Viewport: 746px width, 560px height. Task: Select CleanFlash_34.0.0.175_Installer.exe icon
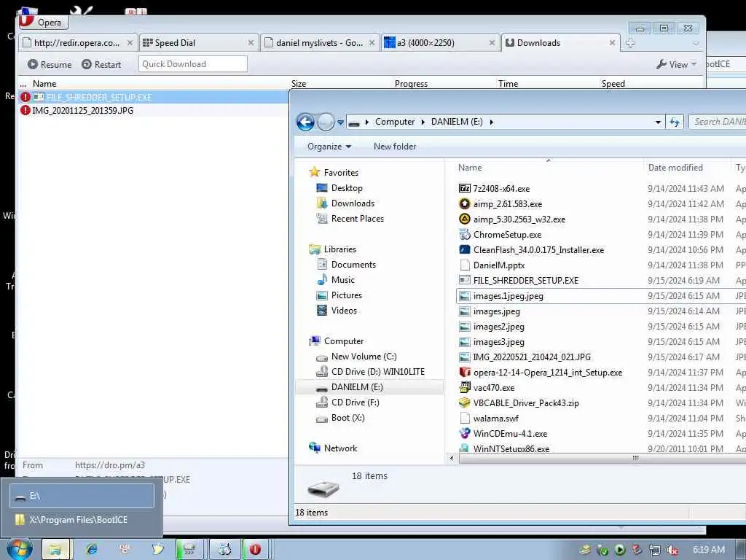464,249
